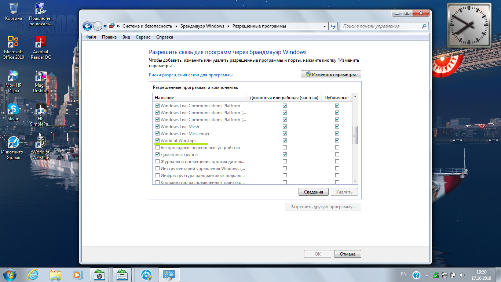Go to Брандмауэр Windows breadcrumb
Screen dimensions: 501x282
202,26
